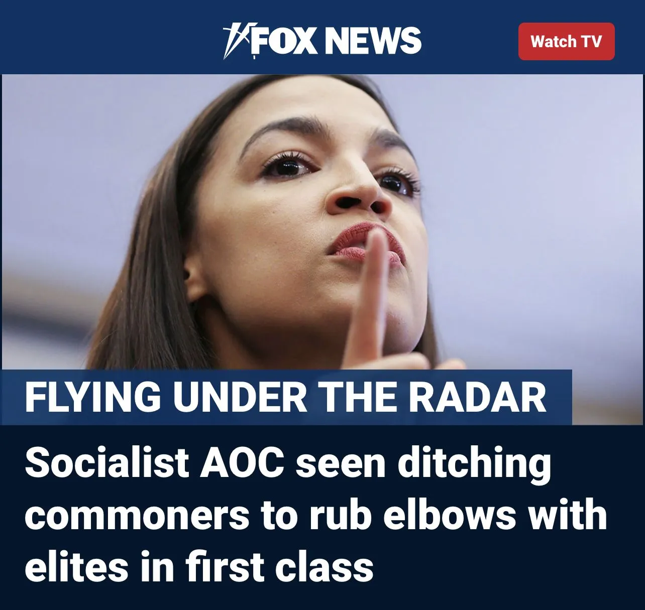Image resolution: width=645 pixels, height=610 pixels.
Task: Tap the headline line 'elites in first class'
Action: (x=199, y=566)
